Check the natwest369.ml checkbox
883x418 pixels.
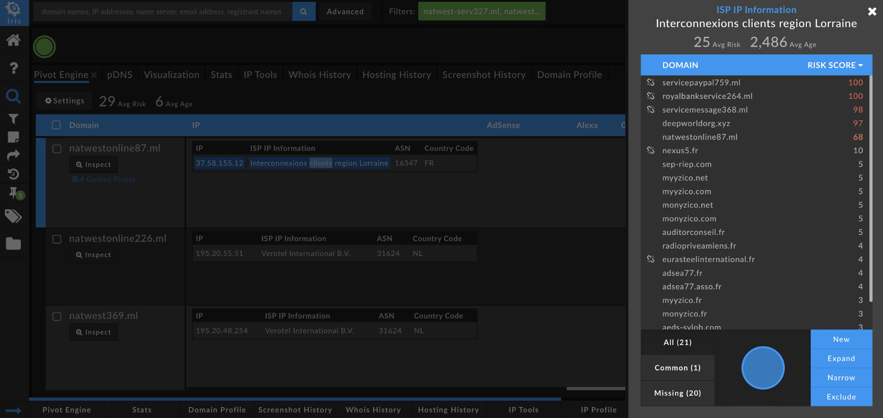pos(57,316)
